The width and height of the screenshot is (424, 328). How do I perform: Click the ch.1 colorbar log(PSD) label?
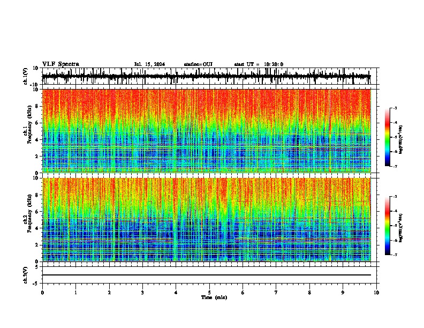tap(401, 139)
